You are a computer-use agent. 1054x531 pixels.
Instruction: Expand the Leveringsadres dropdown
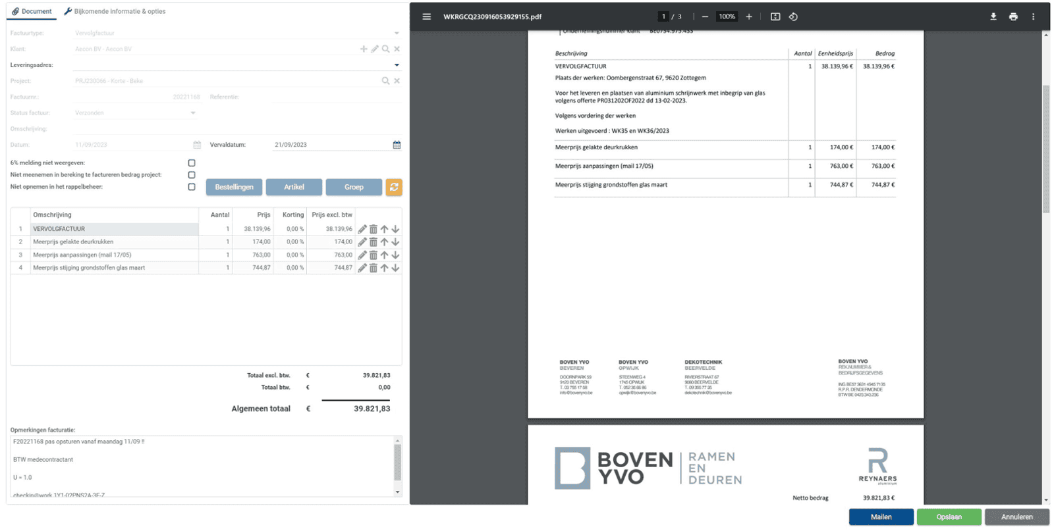[x=397, y=65]
